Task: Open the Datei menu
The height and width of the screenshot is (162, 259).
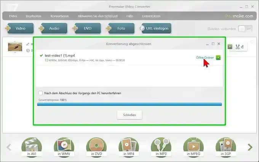Action: [x=13, y=16]
